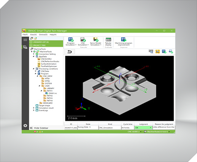The image size is (197, 162).
Task: Click the yellow fit-view icon above viewer
Action: pyautogui.click(x=157, y=51)
